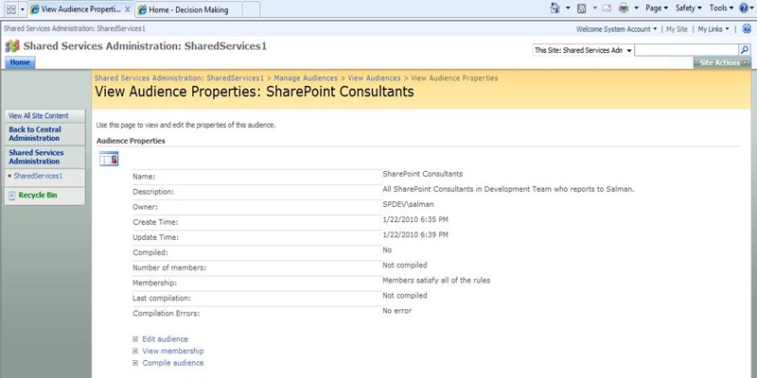Click the Read Mail toolbar icon
757x378 pixels.
point(607,8)
